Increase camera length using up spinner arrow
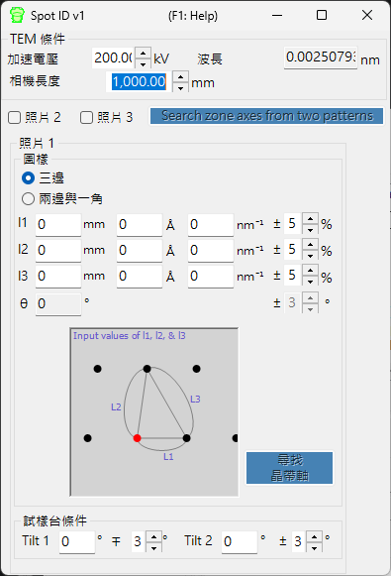Screen dimensions: 391x576 pyautogui.click(x=180, y=76)
